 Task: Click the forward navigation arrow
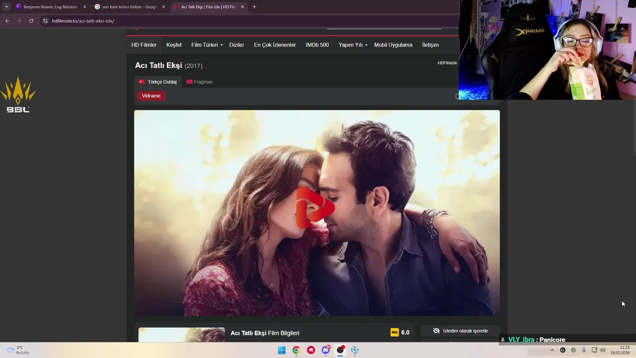point(19,21)
